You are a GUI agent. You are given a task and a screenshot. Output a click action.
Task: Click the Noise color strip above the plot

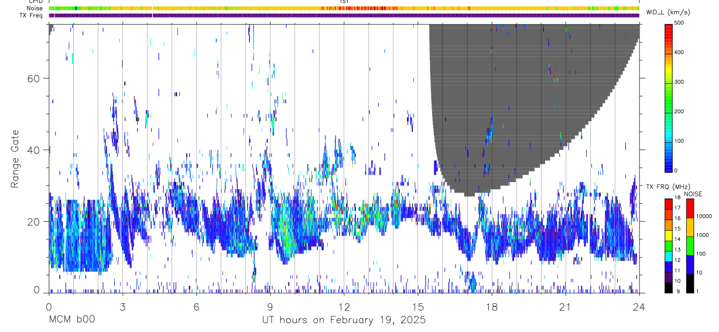[344, 8]
